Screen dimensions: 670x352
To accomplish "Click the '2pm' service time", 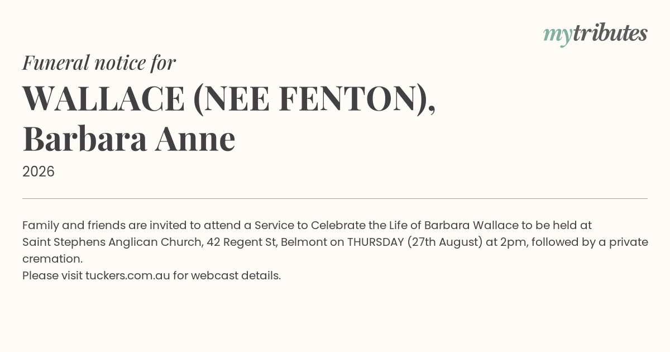I will (x=512, y=242).
